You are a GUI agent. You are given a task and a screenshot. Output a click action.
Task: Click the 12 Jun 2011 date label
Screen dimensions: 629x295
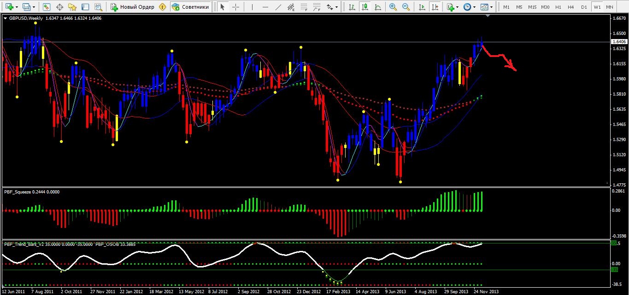tap(13, 291)
